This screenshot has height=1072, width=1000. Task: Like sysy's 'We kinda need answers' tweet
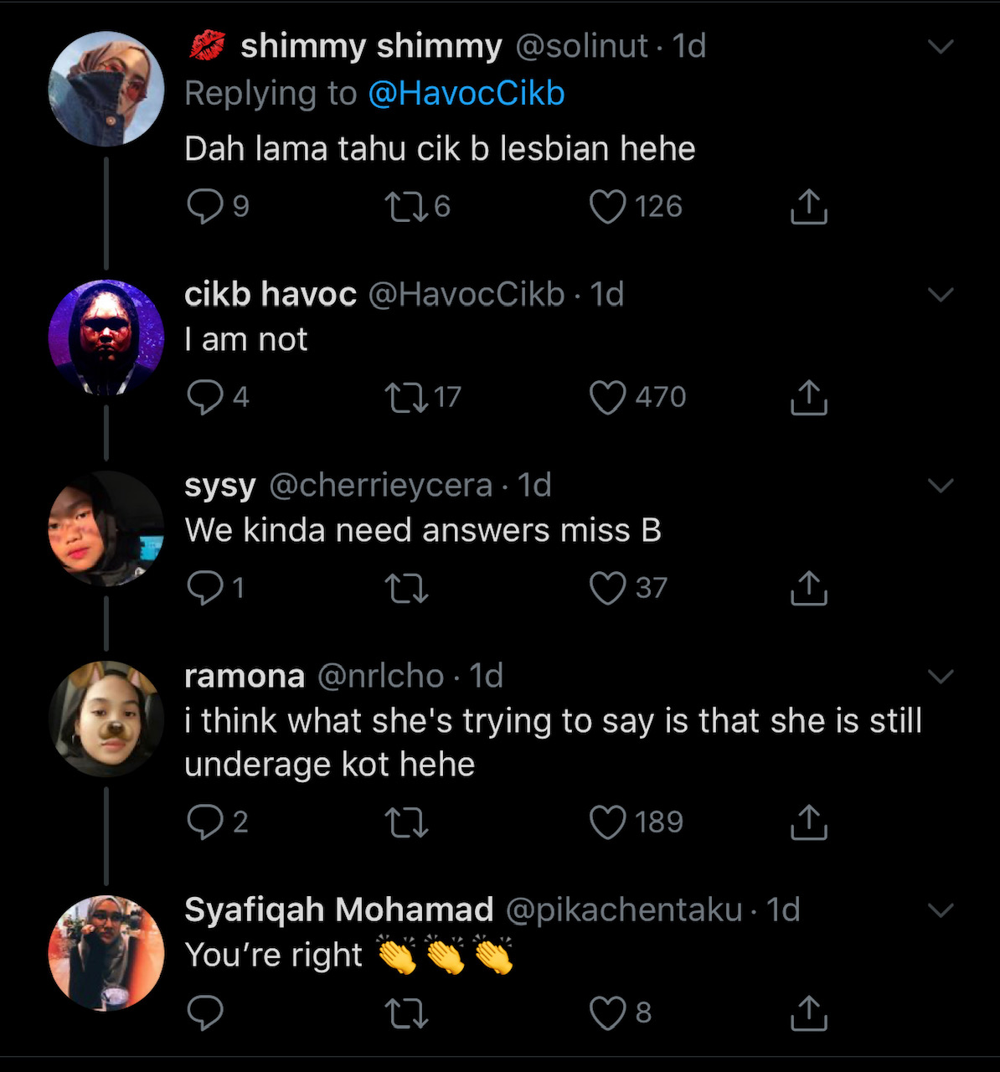608,588
